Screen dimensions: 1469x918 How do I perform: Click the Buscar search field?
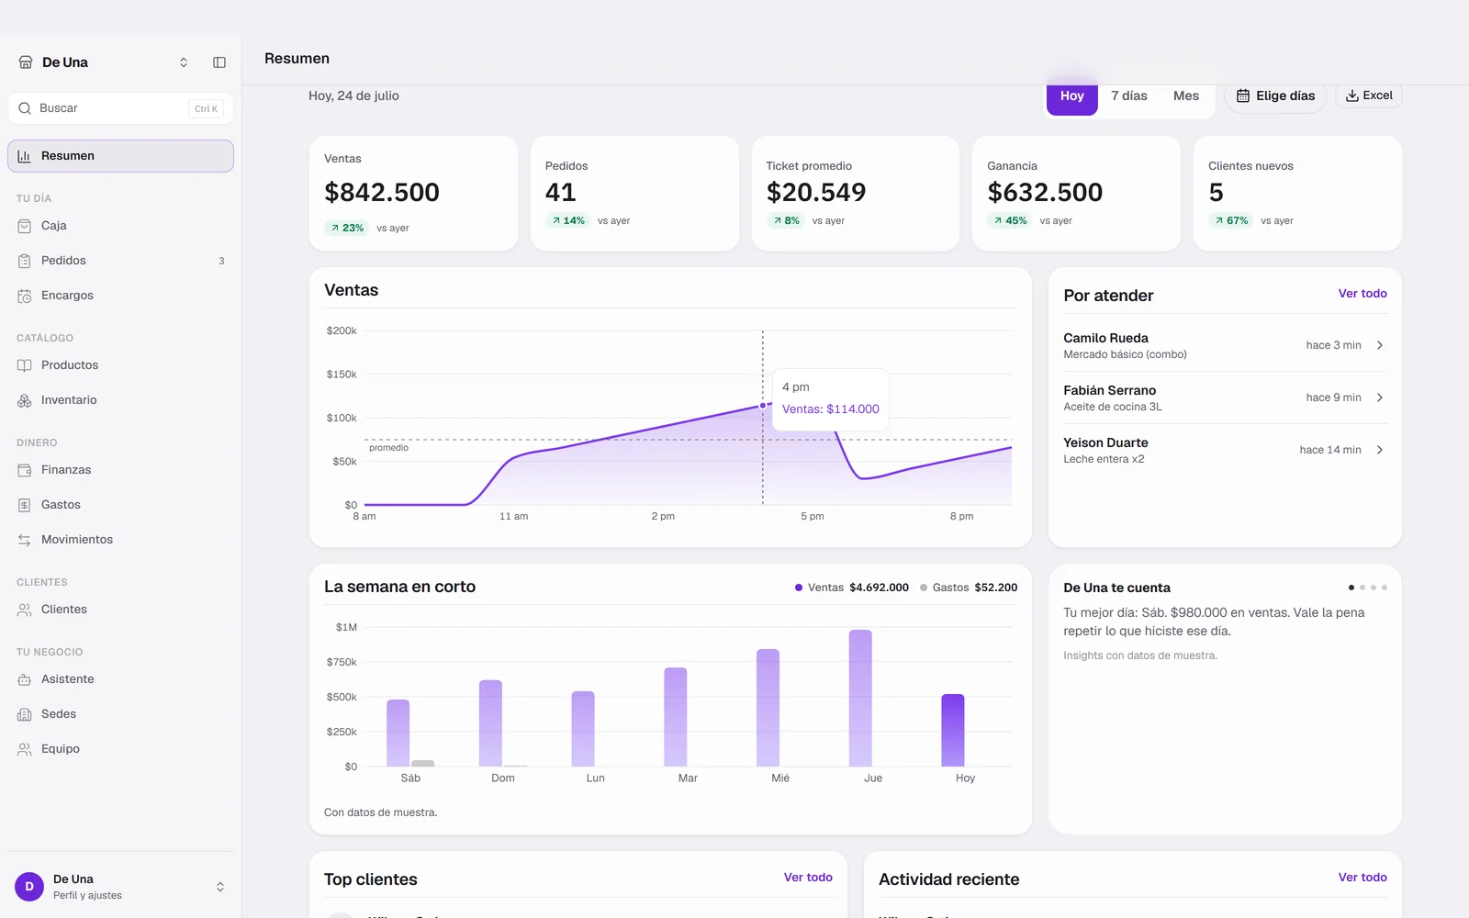pos(120,108)
